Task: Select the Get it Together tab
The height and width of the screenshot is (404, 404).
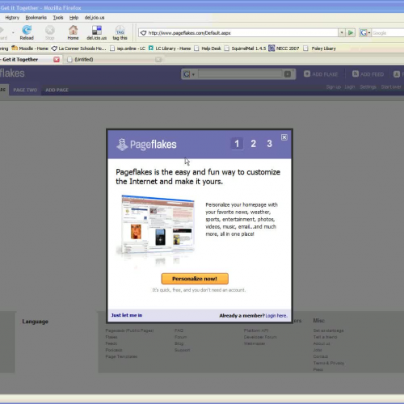Action: pos(20,60)
